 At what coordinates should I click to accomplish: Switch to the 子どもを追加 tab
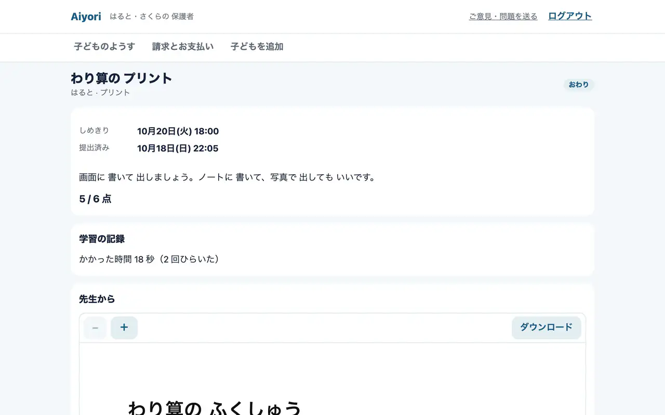click(257, 47)
